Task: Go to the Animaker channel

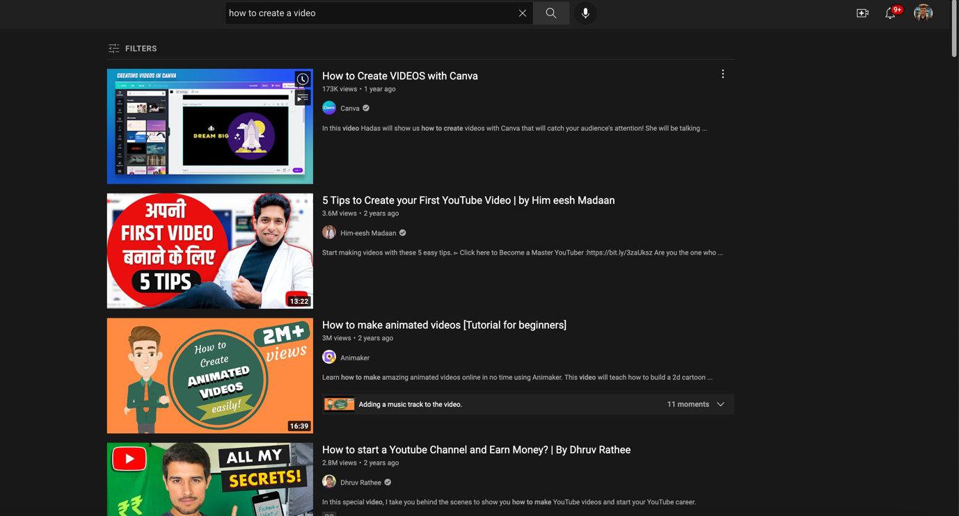Action: pyautogui.click(x=355, y=357)
